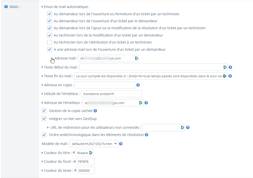Click help icon for Ordre antéchronologique option
The image size is (253, 178).
[x=146, y=135]
